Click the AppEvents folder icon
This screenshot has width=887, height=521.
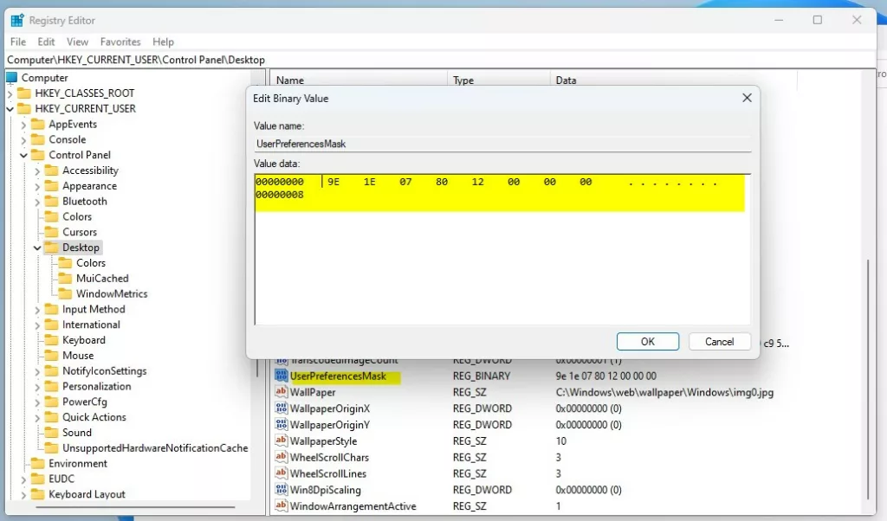click(x=38, y=124)
